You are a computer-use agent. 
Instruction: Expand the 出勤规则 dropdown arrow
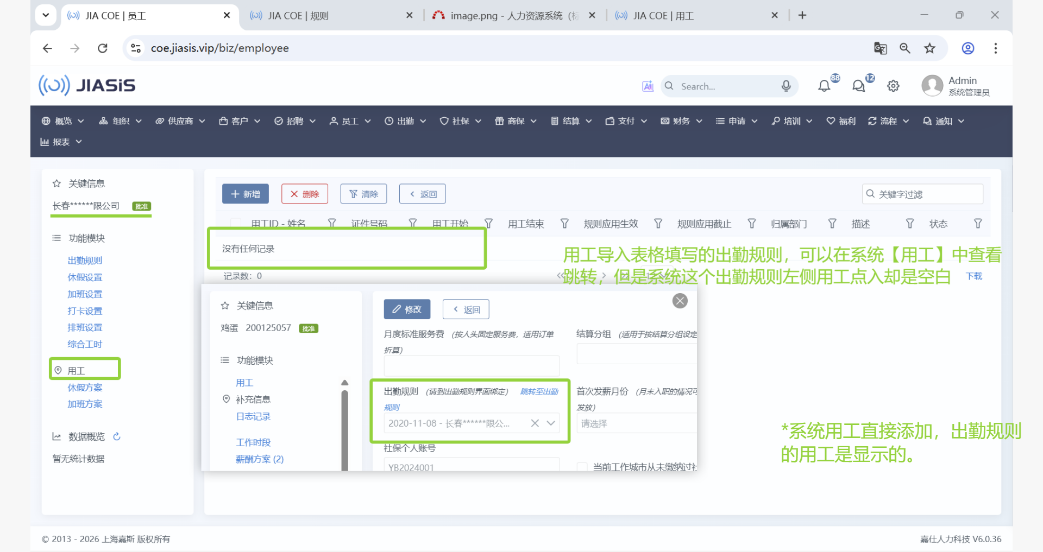(551, 423)
